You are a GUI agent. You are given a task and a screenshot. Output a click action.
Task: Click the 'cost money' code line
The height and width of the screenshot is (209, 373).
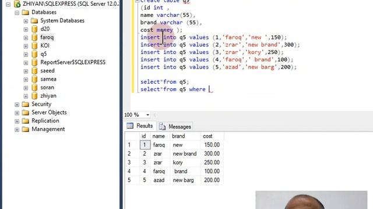point(161,30)
